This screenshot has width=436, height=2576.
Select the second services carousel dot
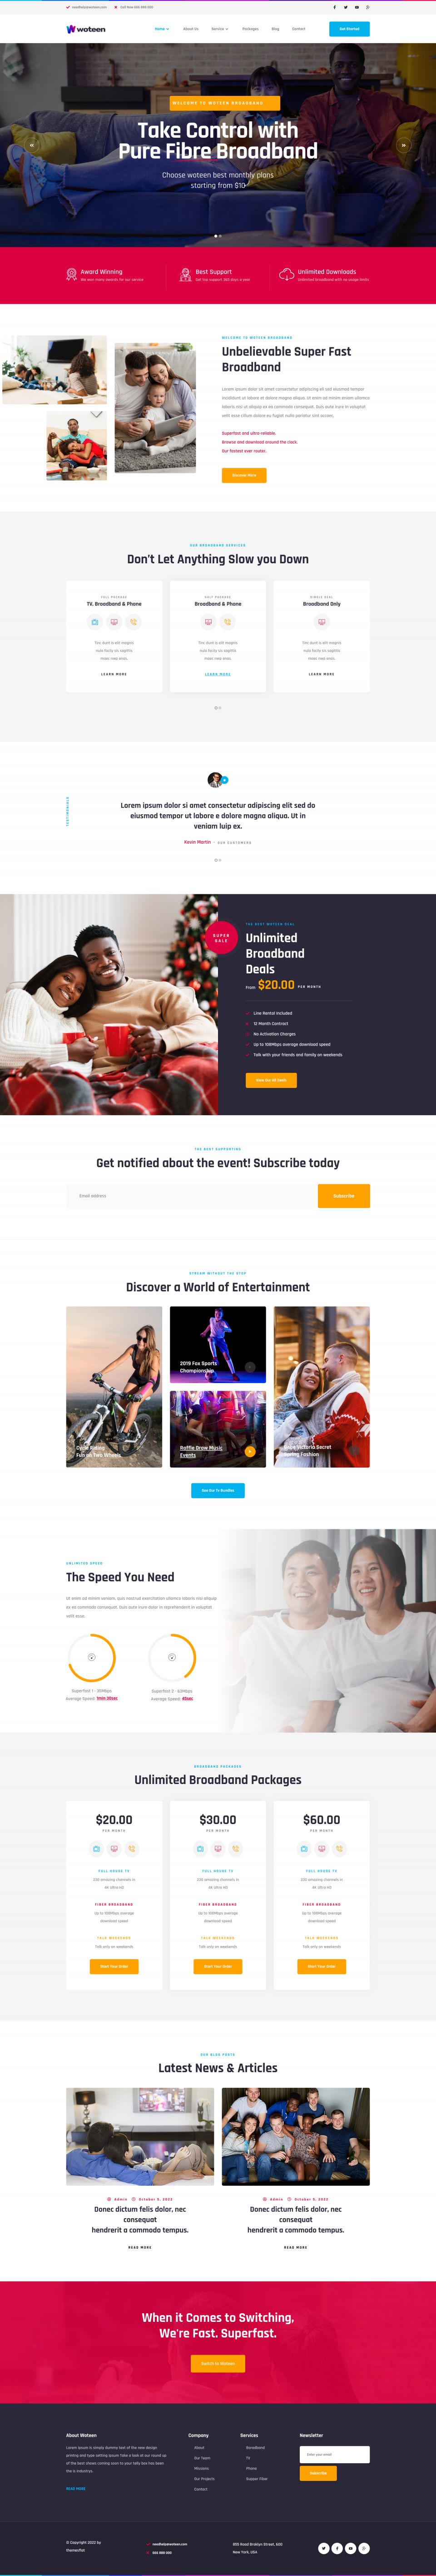220,708
